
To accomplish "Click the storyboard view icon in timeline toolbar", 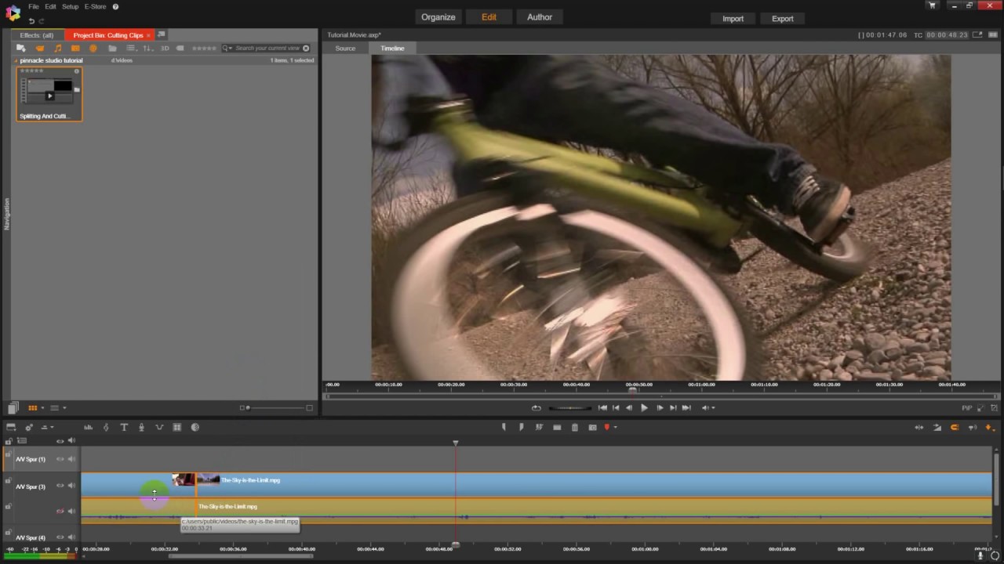I will click(x=11, y=427).
